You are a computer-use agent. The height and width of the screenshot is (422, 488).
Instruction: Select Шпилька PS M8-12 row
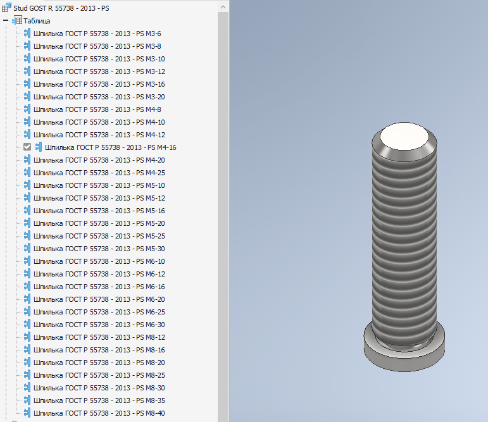pos(99,337)
